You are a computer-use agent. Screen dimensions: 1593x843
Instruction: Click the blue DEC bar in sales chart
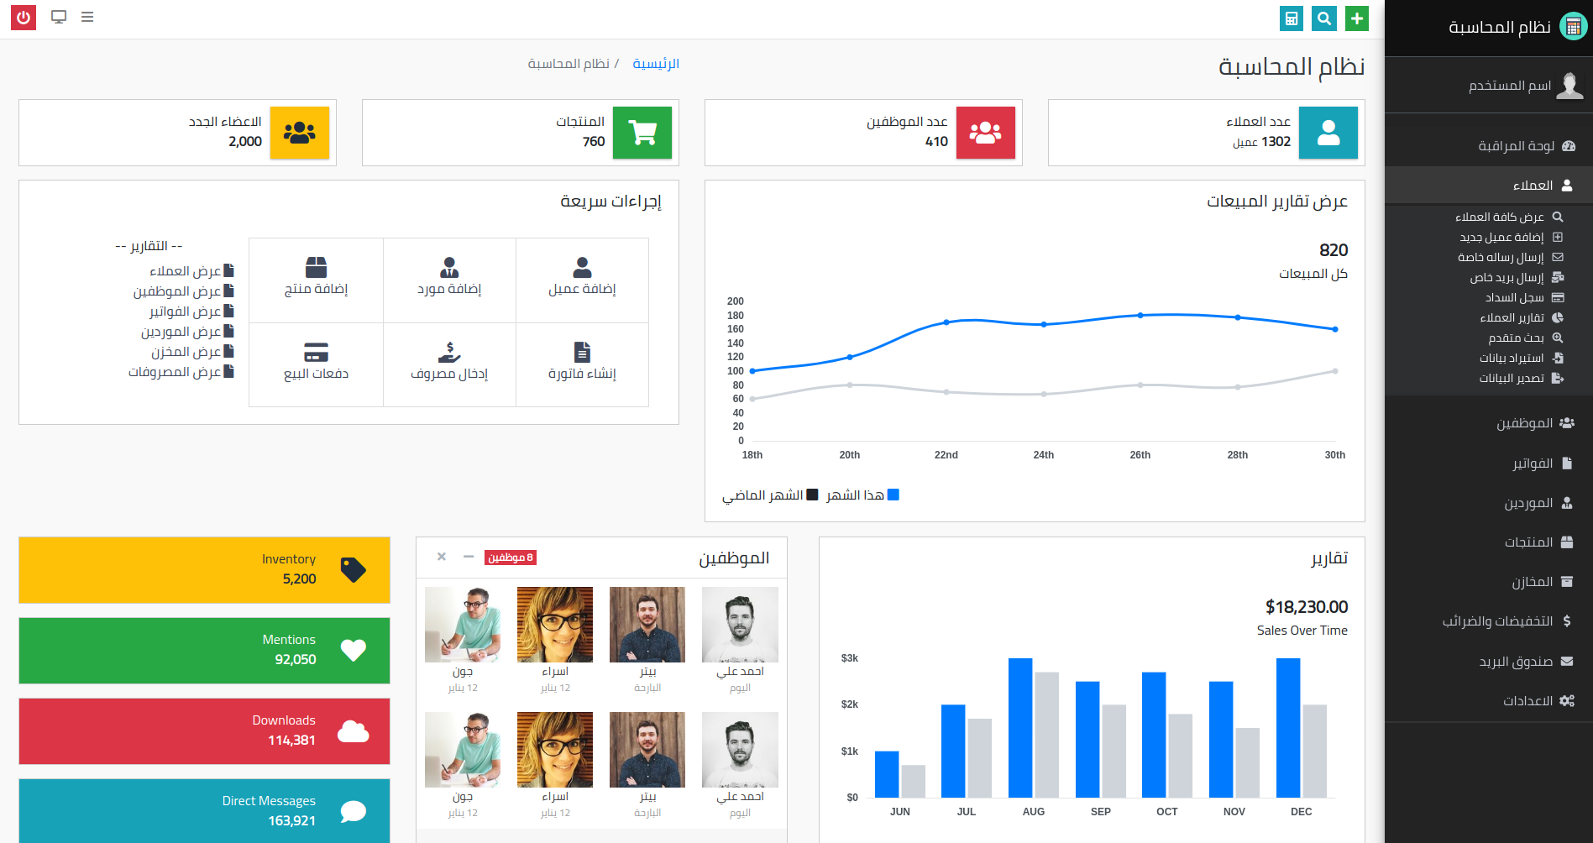[1288, 728]
